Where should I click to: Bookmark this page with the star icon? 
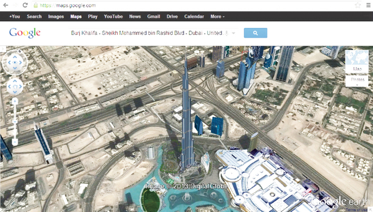[x=357, y=5]
